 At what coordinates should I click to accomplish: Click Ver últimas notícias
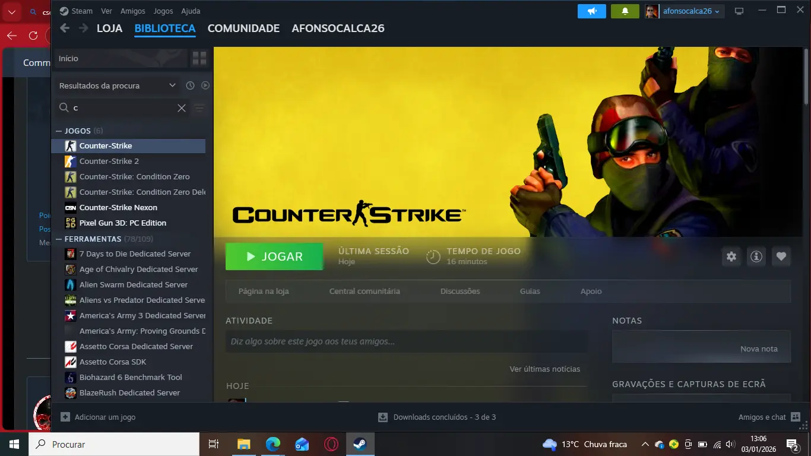(545, 369)
